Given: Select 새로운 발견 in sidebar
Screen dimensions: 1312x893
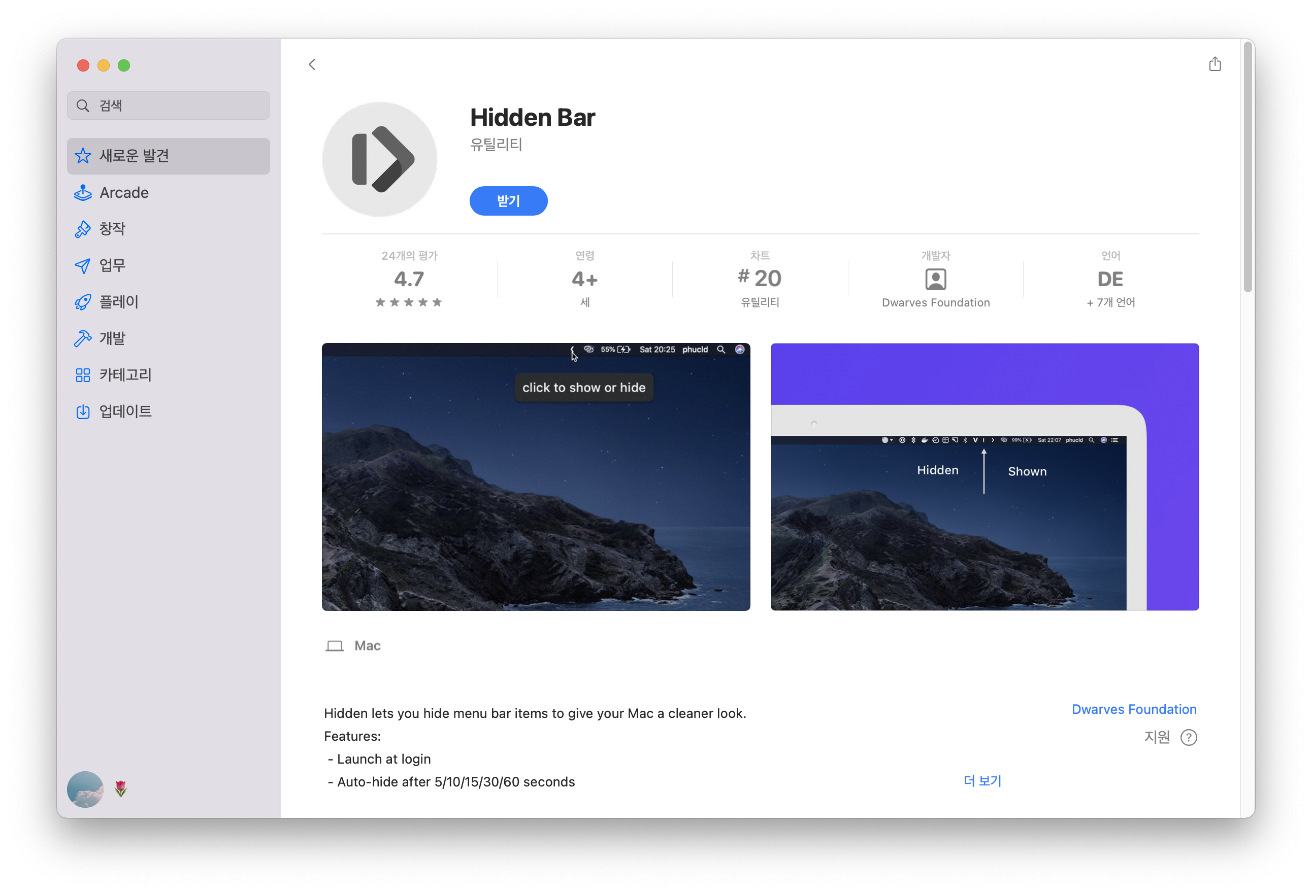Looking at the screenshot, I should pos(168,156).
